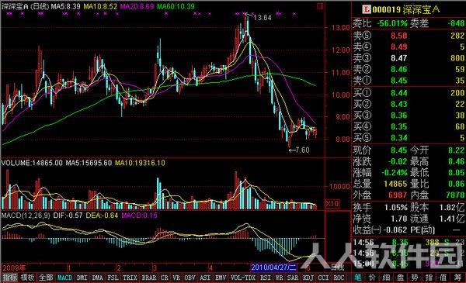
Task: Click the 买② price 8.43
Action: coord(399,105)
